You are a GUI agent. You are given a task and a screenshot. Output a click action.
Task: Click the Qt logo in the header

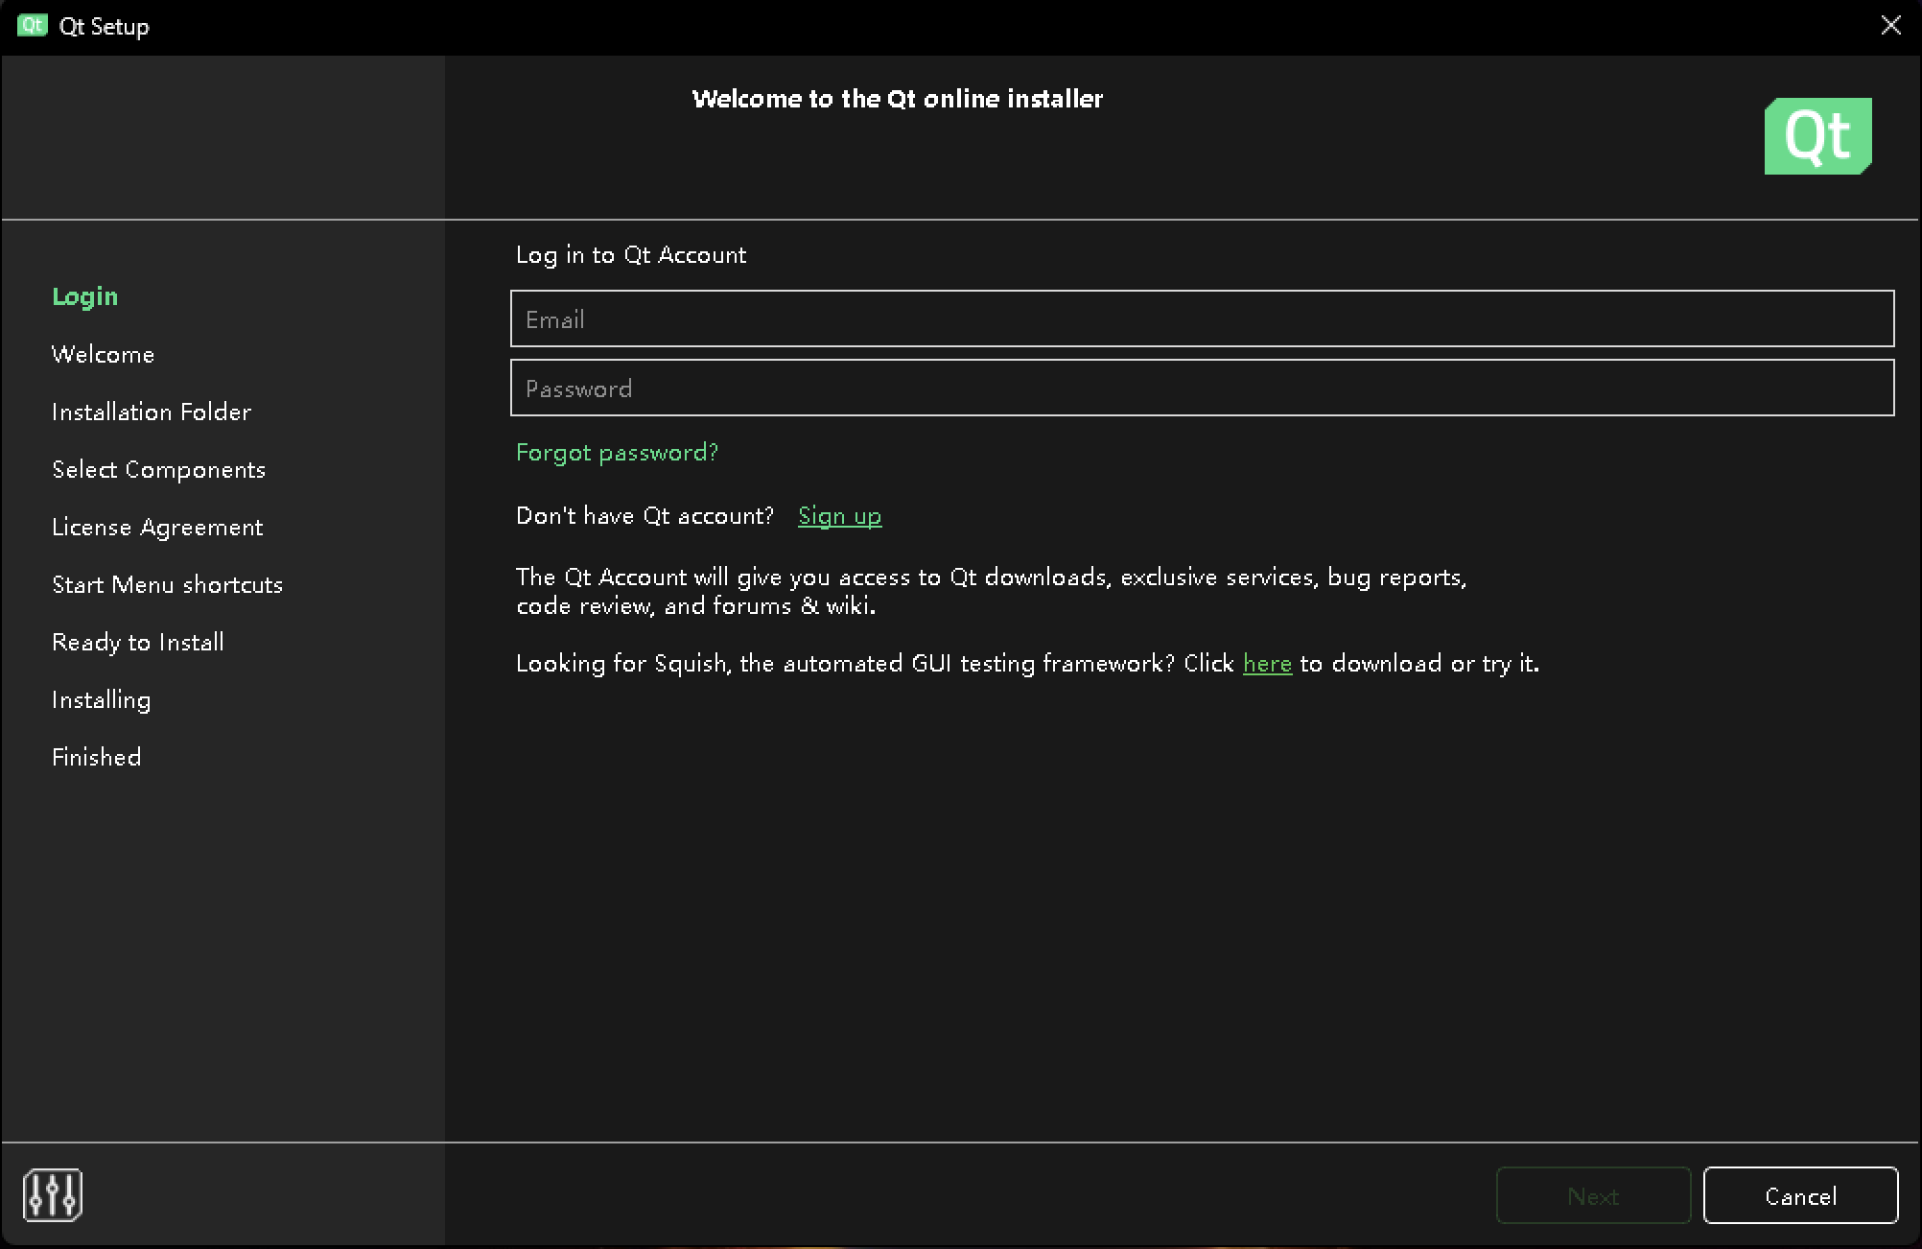click(x=1817, y=135)
